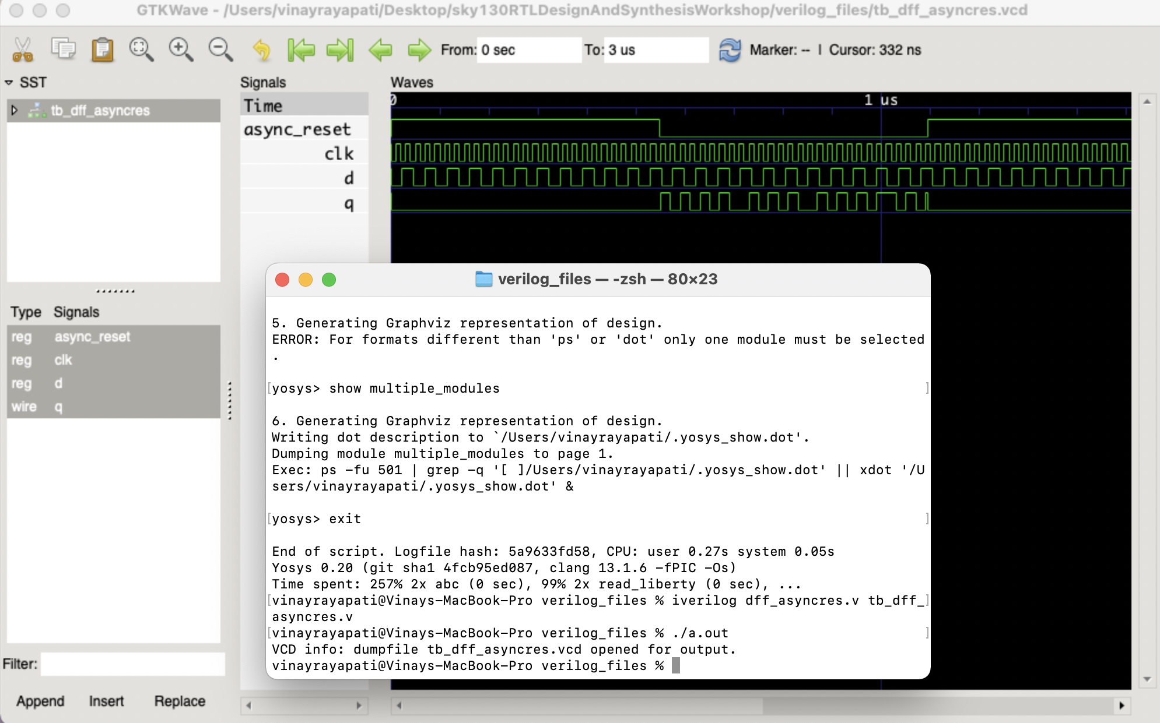Collapse the SST panel disclosure triangle
1160x723 pixels.
[x=9, y=82]
